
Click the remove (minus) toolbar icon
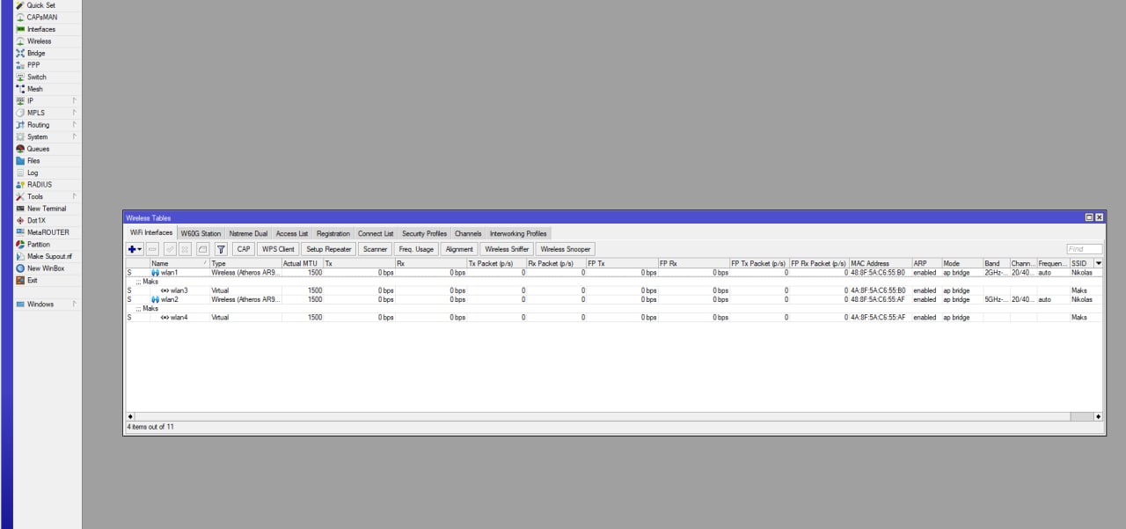point(152,249)
